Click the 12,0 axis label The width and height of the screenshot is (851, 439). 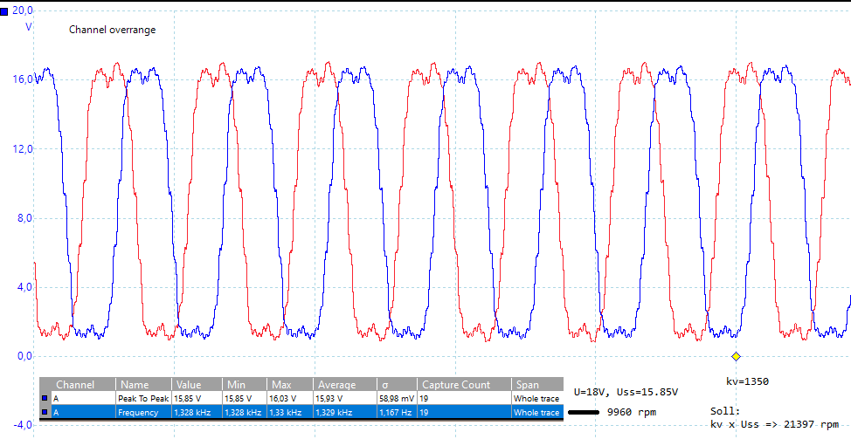22,149
